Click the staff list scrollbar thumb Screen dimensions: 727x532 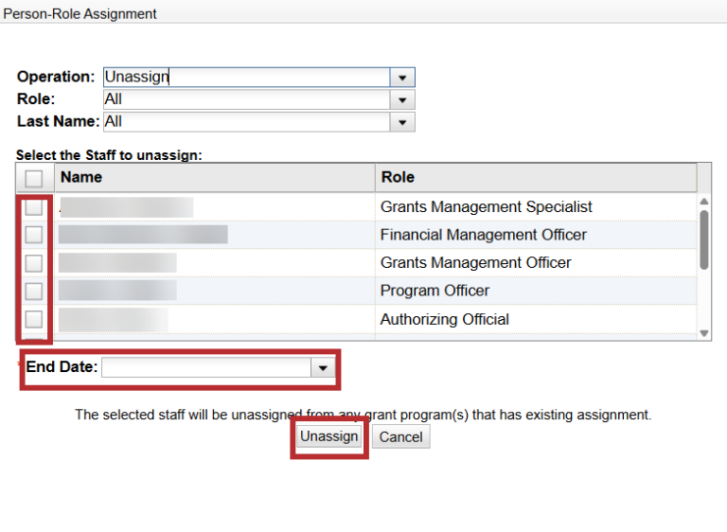pyautogui.click(x=703, y=239)
